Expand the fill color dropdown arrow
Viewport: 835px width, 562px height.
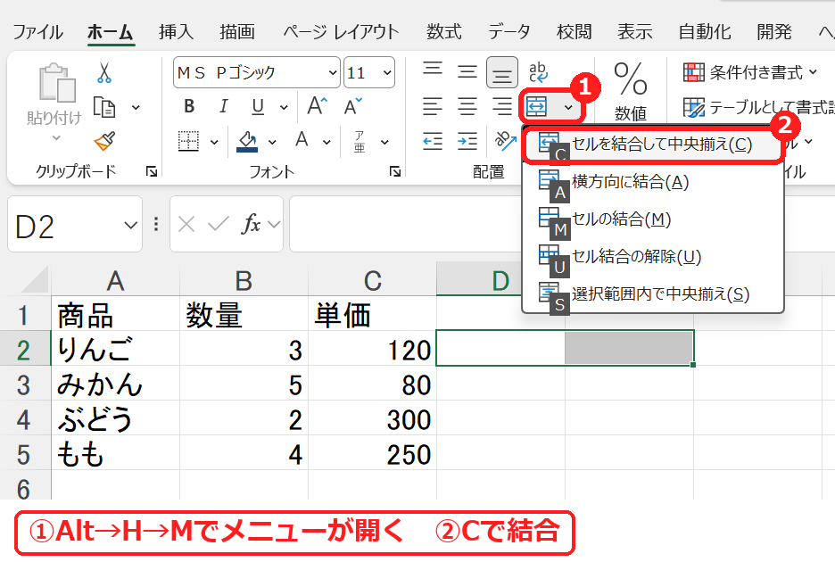coord(272,142)
